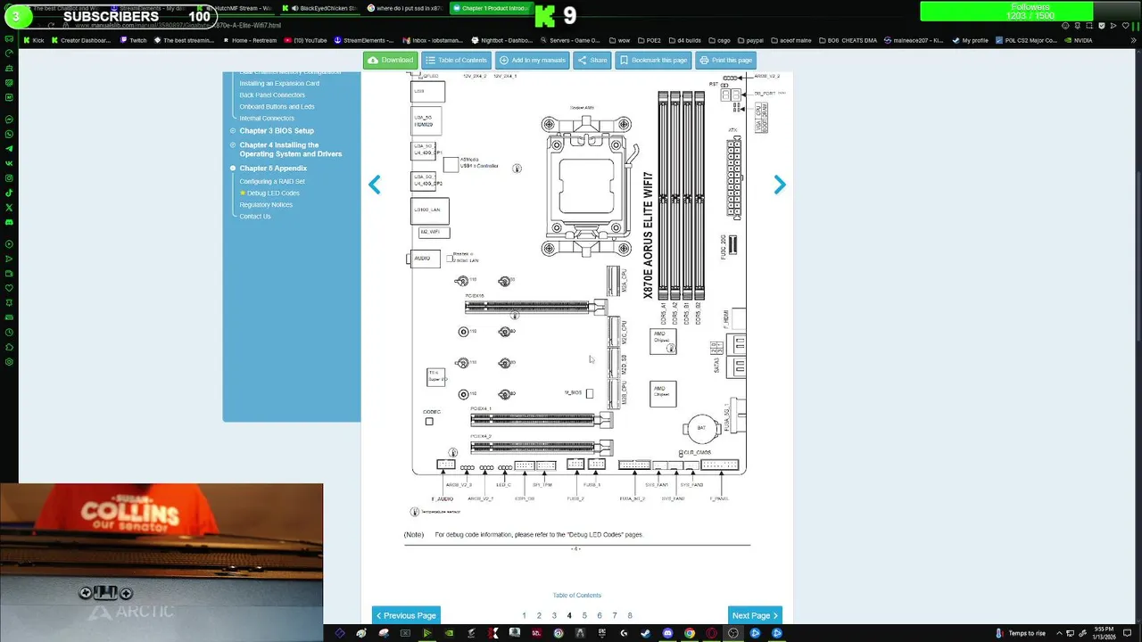The height and width of the screenshot is (642, 1142).
Task: Open Telegram in the browser sidebar
Action: pyautogui.click(x=9, y=149)
